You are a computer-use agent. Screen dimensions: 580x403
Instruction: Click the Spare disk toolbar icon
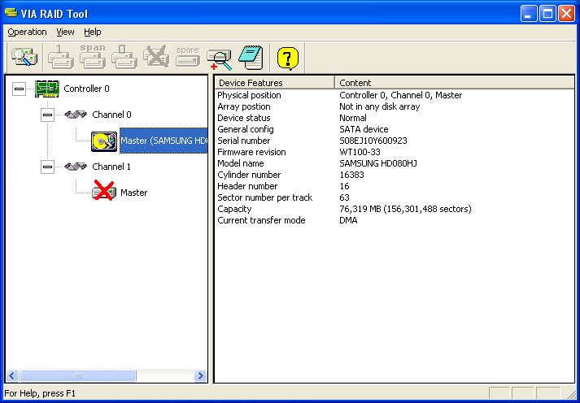(x=188, y=57)
